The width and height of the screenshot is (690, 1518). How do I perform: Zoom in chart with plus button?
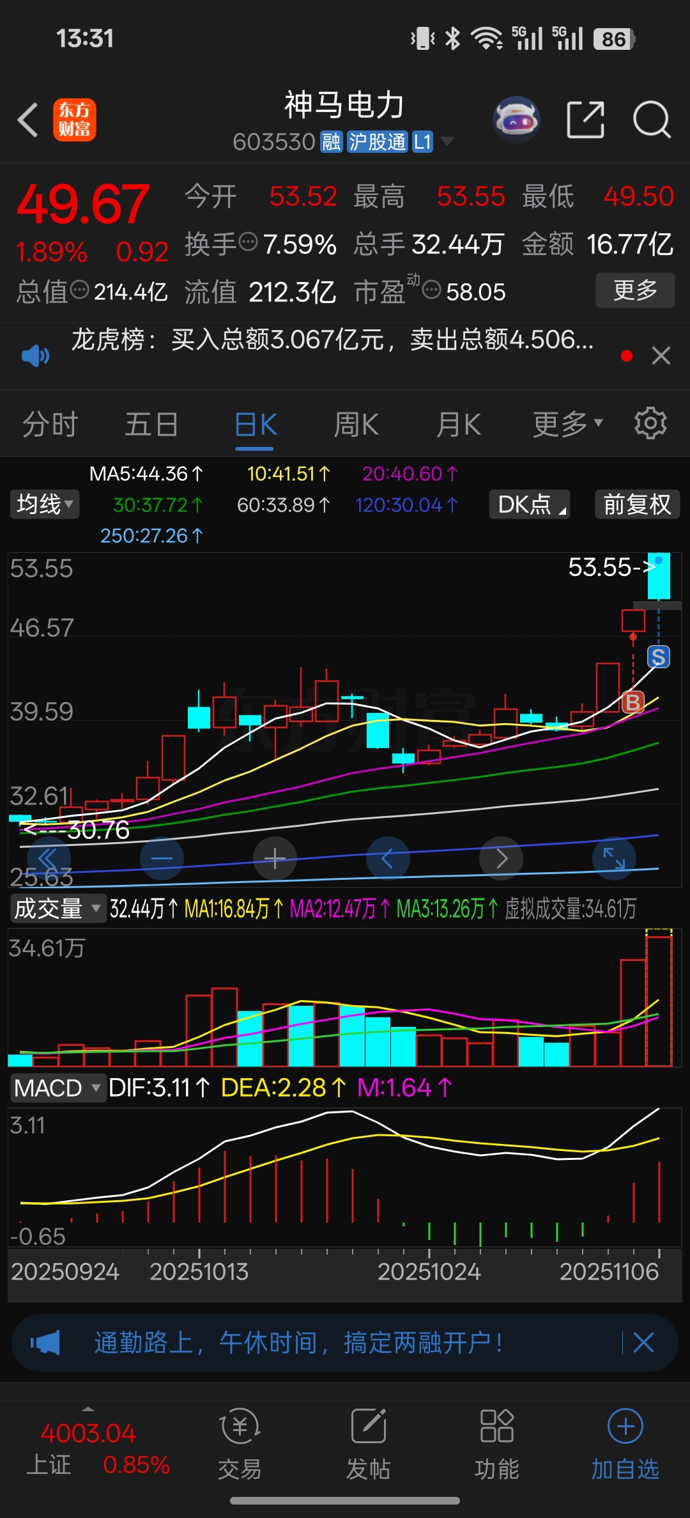click(275, 858)
